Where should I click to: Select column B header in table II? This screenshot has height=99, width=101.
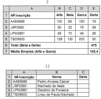(x=57, y=72)
